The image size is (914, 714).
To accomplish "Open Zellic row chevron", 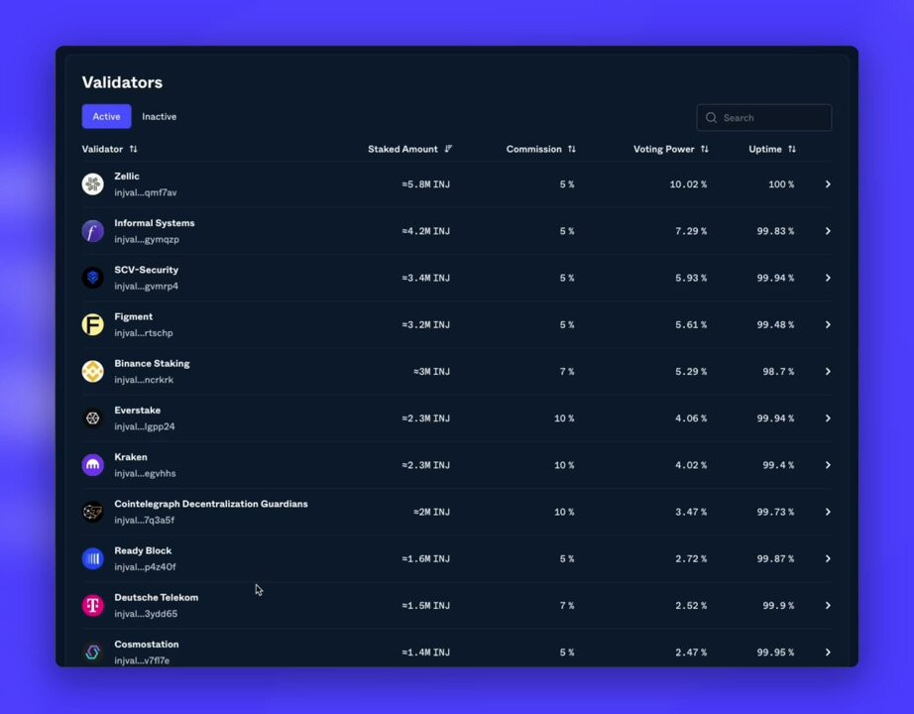I will click(828, 184).
